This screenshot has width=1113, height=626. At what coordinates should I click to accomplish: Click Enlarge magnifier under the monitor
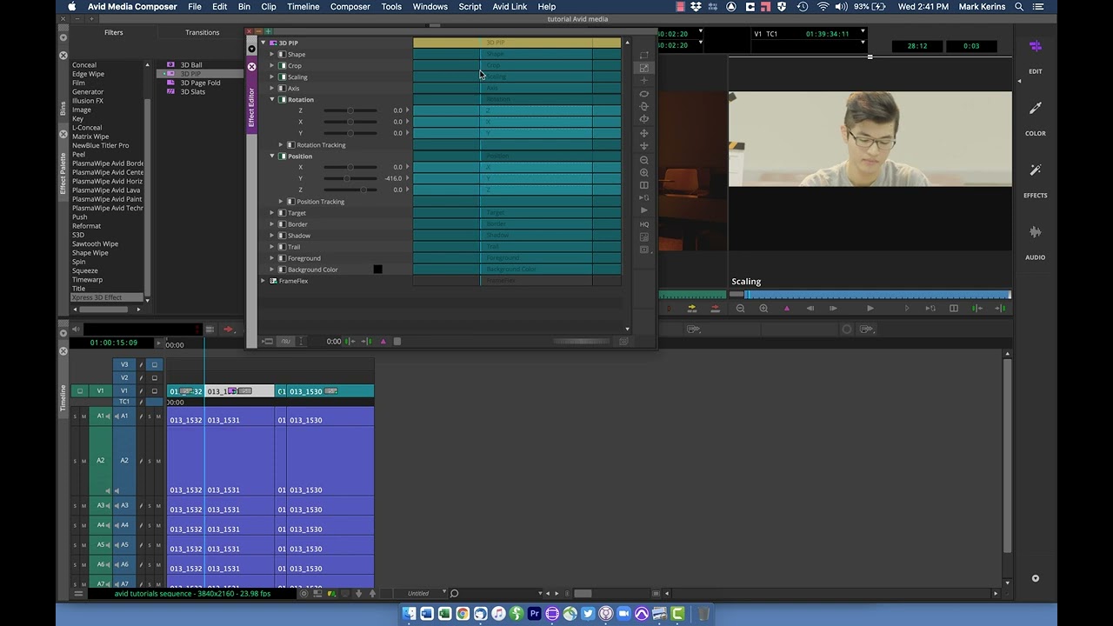click(x=763, y=309)
